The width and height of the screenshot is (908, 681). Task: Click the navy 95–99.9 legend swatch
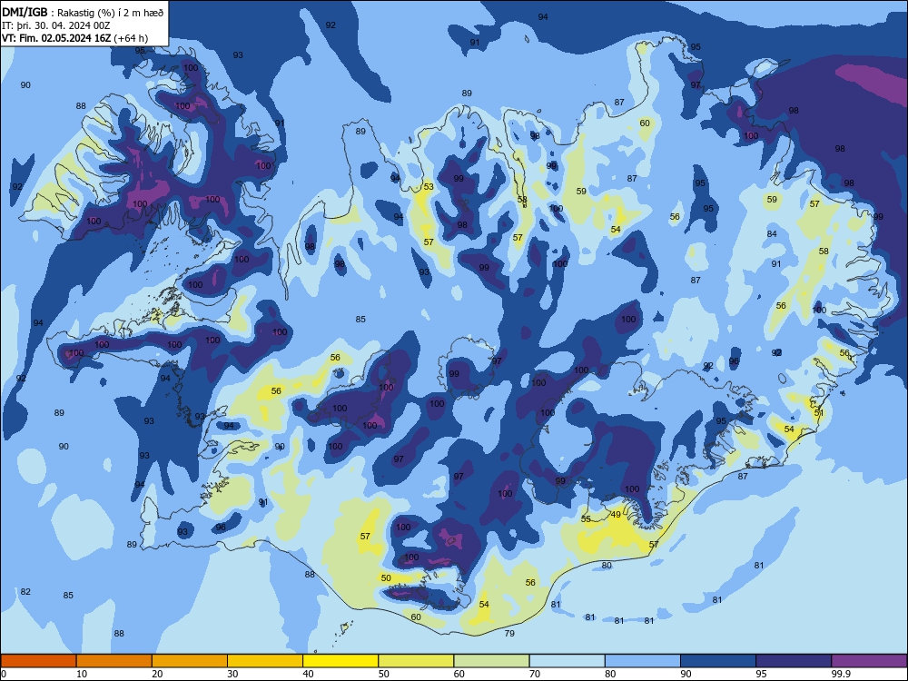point(794,661)
